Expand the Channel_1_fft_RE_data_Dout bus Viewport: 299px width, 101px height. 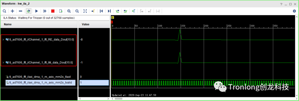[3, 39]
